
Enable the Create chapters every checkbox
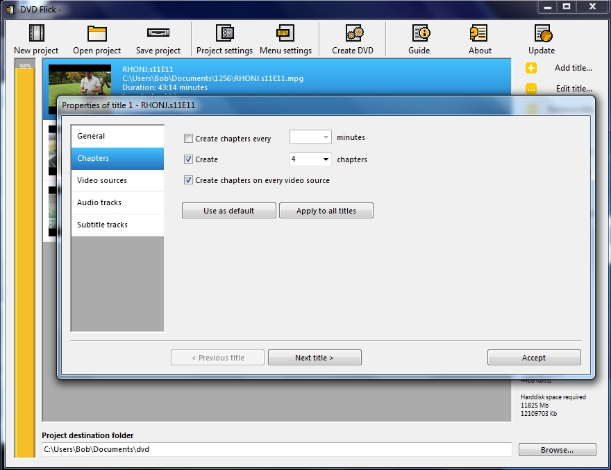[x=188, y=138]
